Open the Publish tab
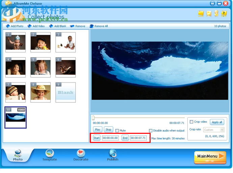The width and height of the screenshot is (233, 173). pyautogui.click(x=113, y=155)
